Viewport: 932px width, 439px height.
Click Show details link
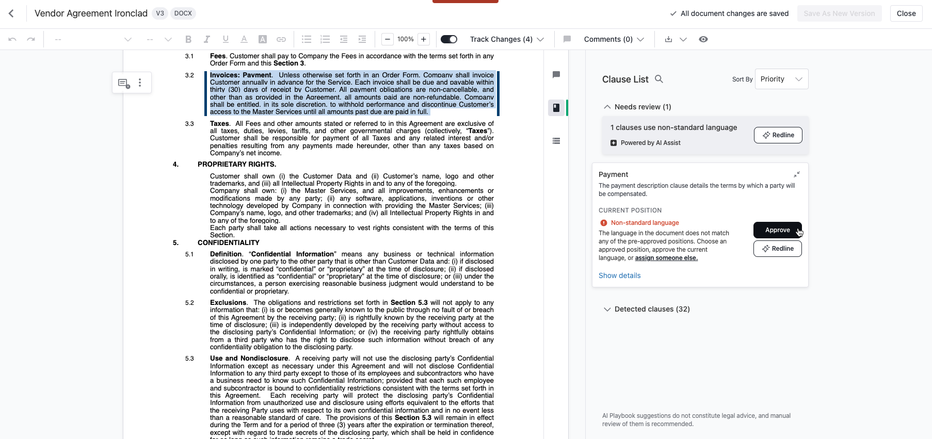(619, 275)
